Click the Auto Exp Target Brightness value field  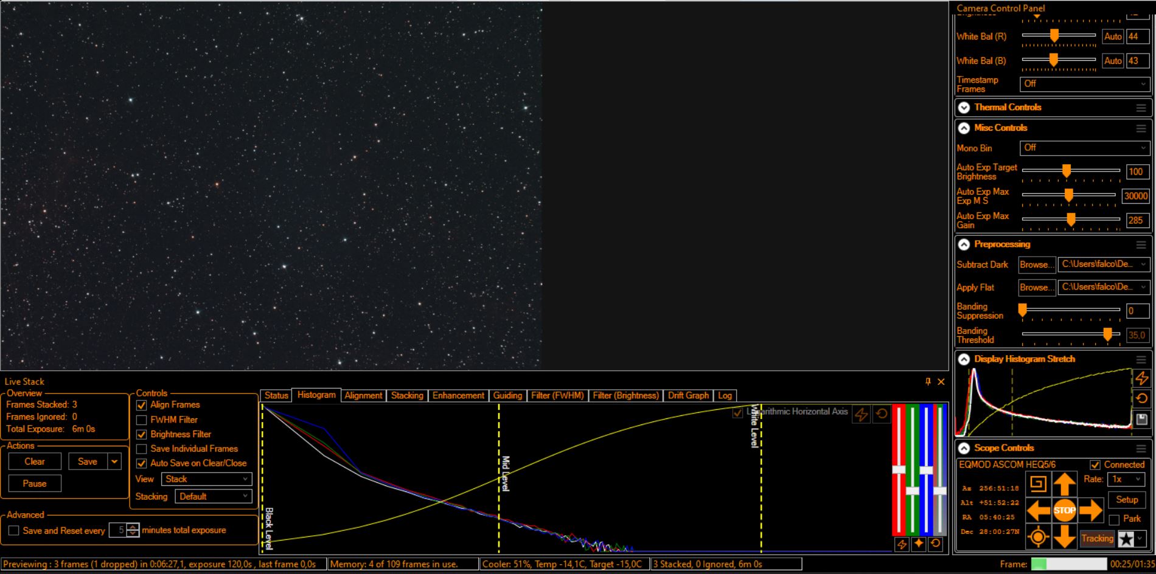coord(1137,172)
